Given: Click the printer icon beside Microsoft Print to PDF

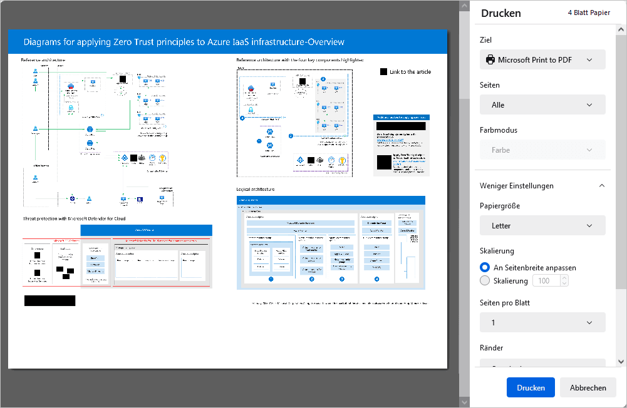Looking at the screenshot, I should (x=490, y=60).
